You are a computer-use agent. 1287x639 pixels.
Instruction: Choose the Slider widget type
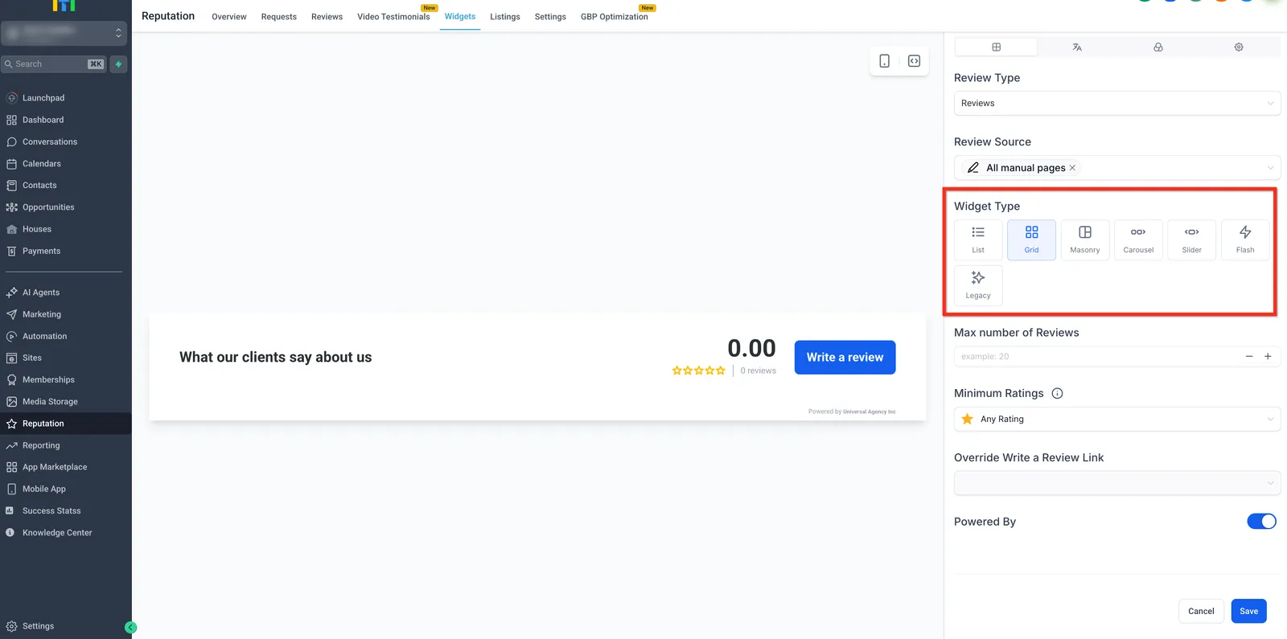click(1192, 240)
